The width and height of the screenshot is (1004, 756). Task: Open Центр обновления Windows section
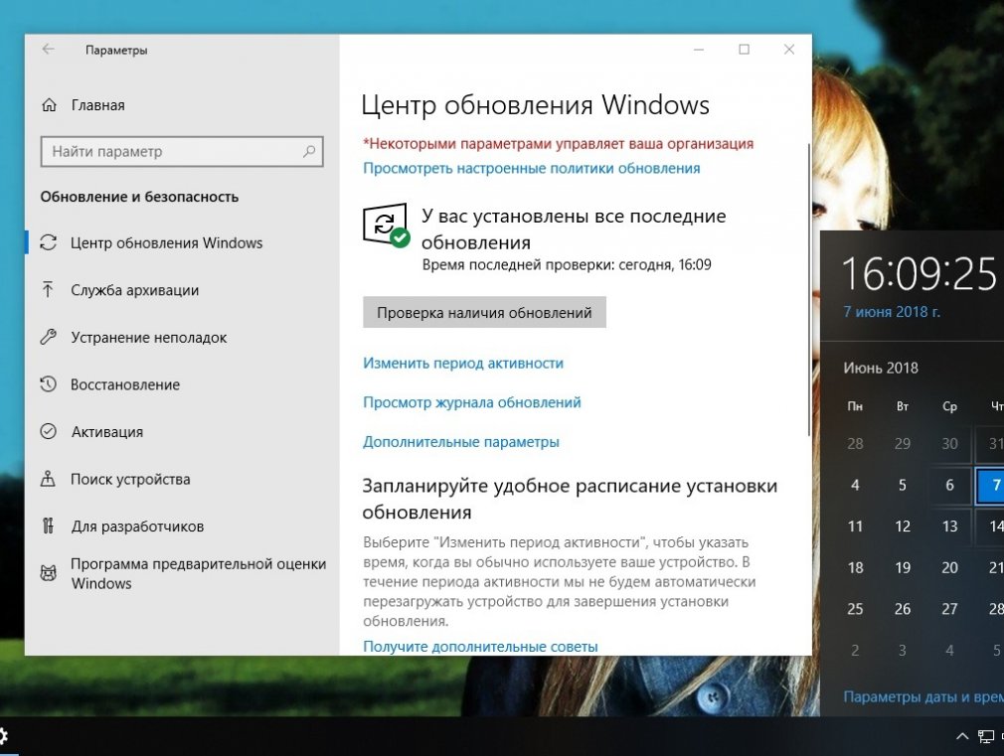(182, 242)
